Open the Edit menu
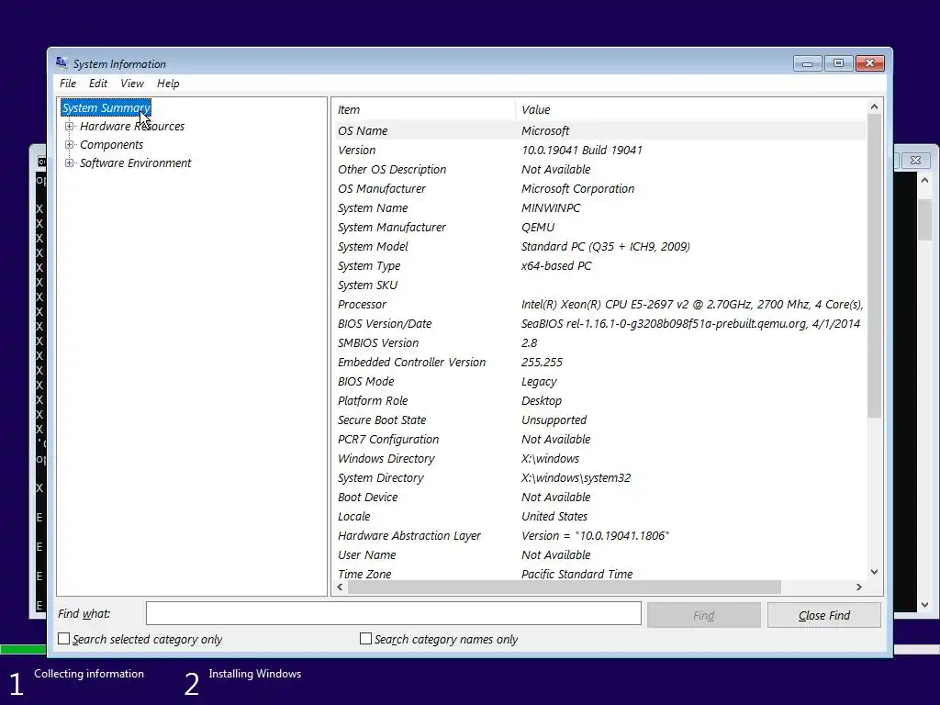 pos(98,84)
